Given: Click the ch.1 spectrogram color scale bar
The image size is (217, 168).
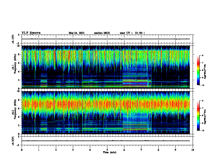Looking at the screenshot, I should 198,70.
